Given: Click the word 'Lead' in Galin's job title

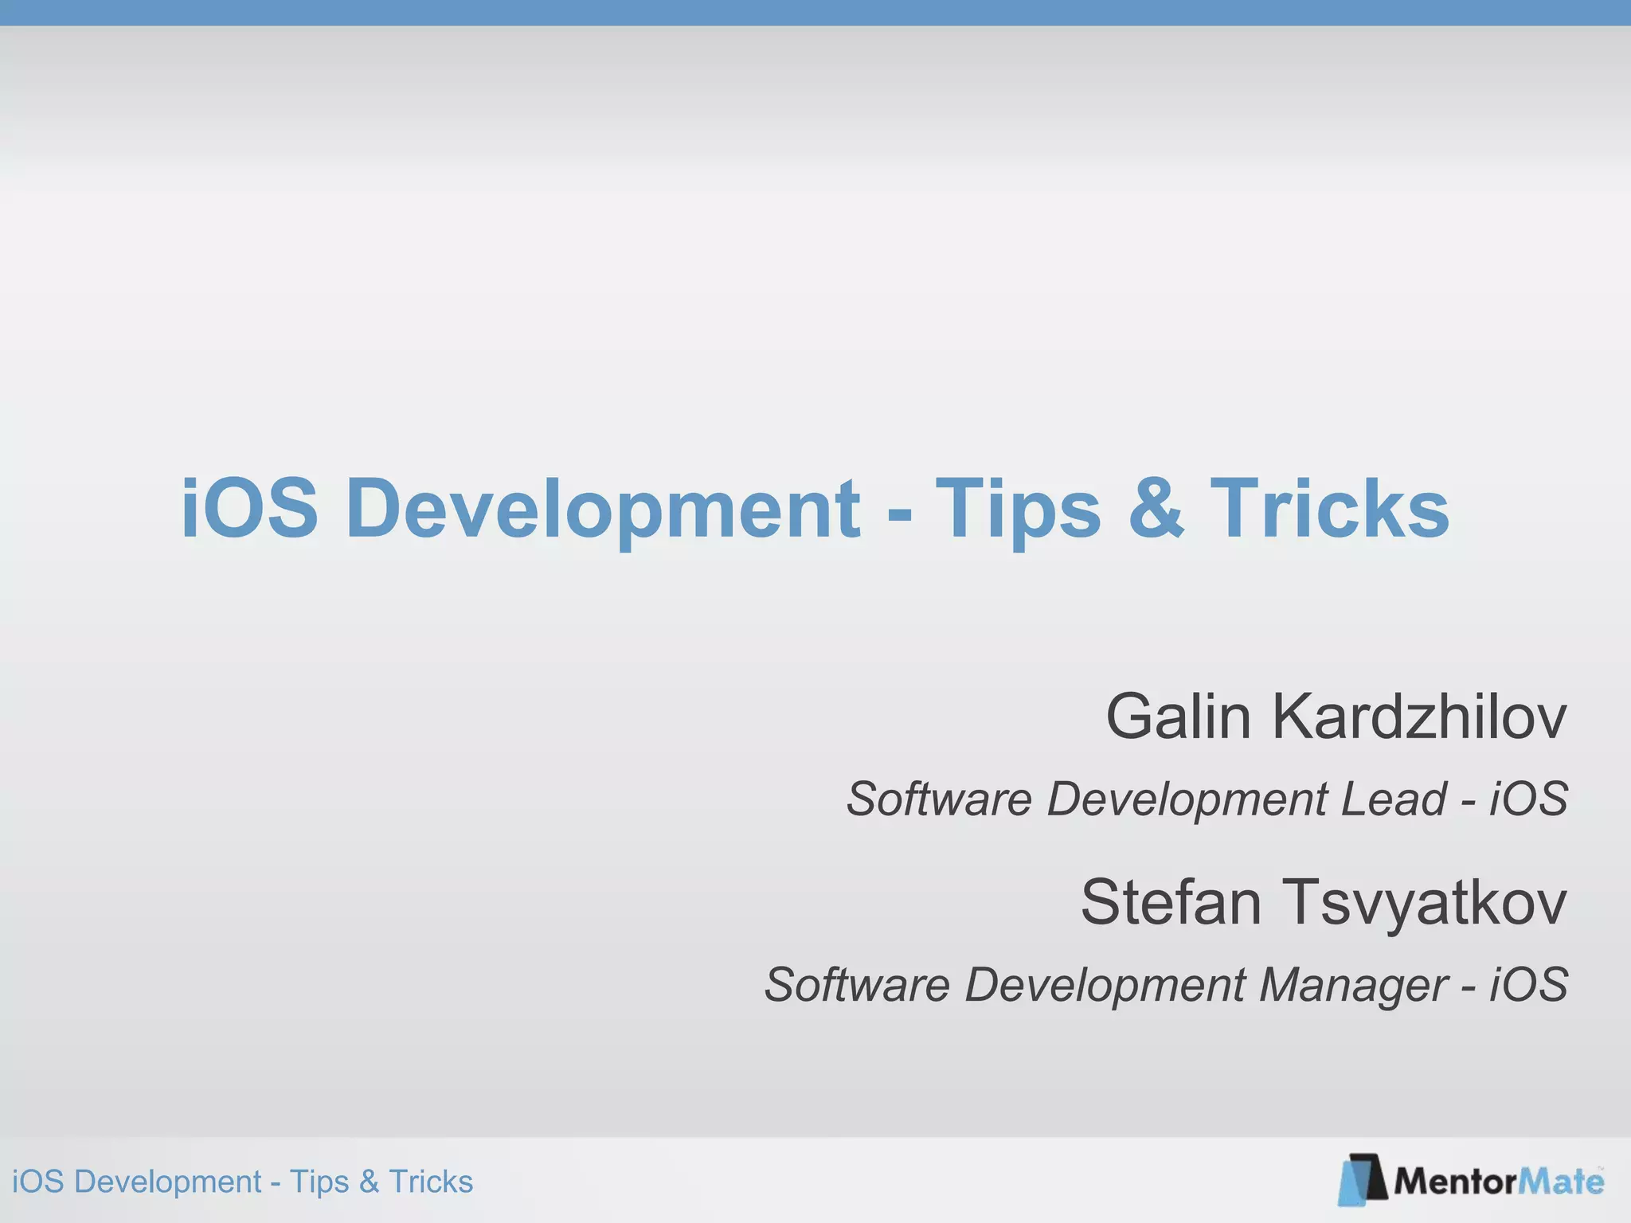Looking at the screenshot, I should [1393, 799].
